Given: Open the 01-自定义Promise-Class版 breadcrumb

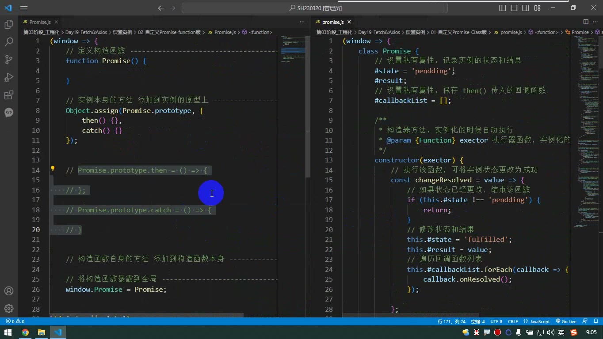Looking at the screenshot, I should [x=459, y=32].
